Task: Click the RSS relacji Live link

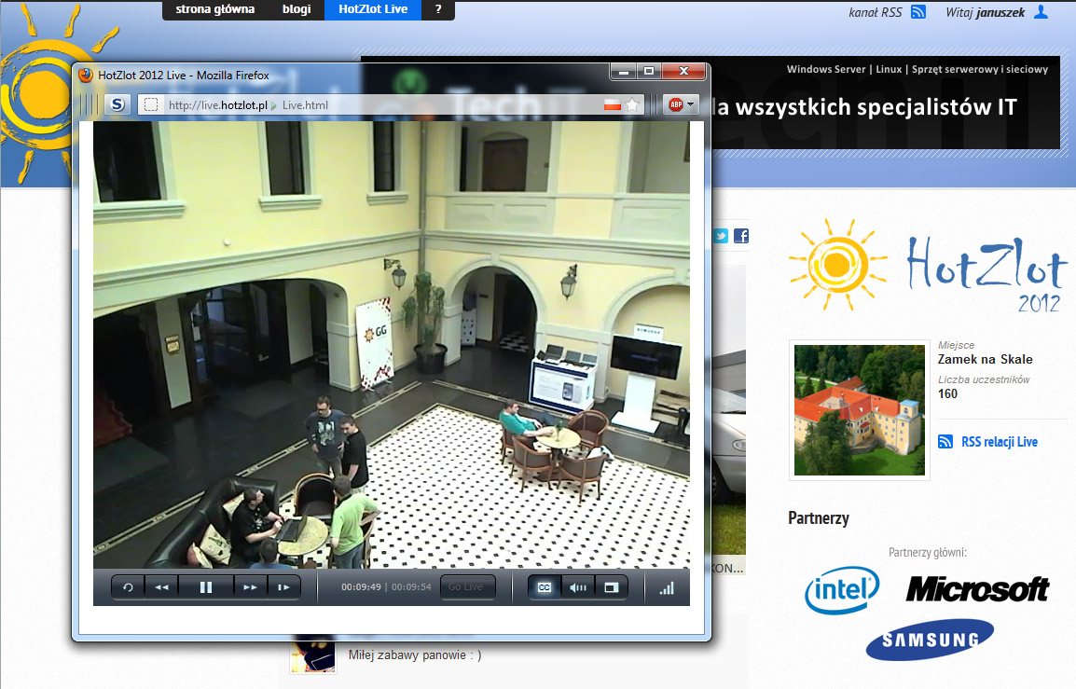Action: tap(1000, 442)
